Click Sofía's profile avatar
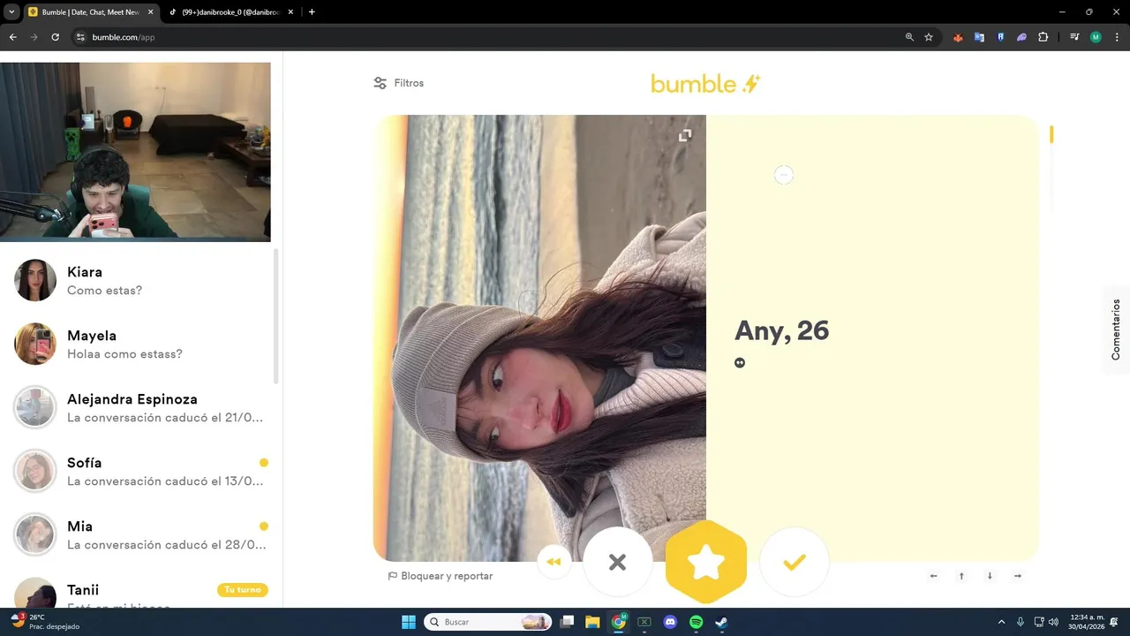 tap(35, 471)
